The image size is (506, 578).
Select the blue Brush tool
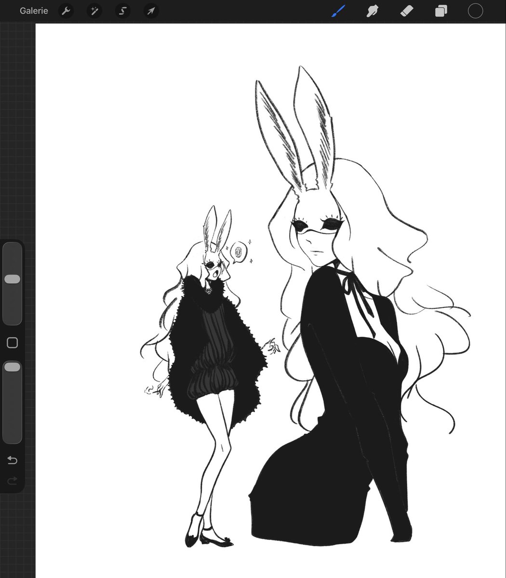coord(338,11)
